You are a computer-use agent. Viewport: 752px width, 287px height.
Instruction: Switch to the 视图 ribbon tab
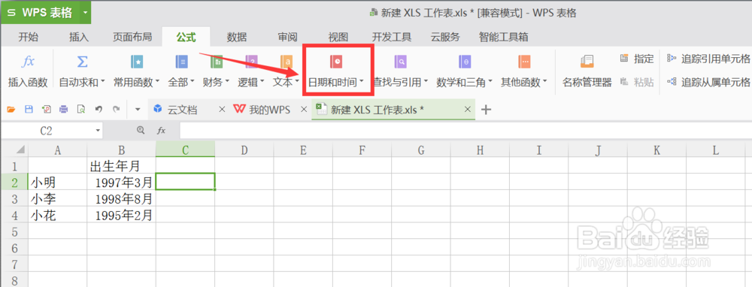tap(338, 37)
